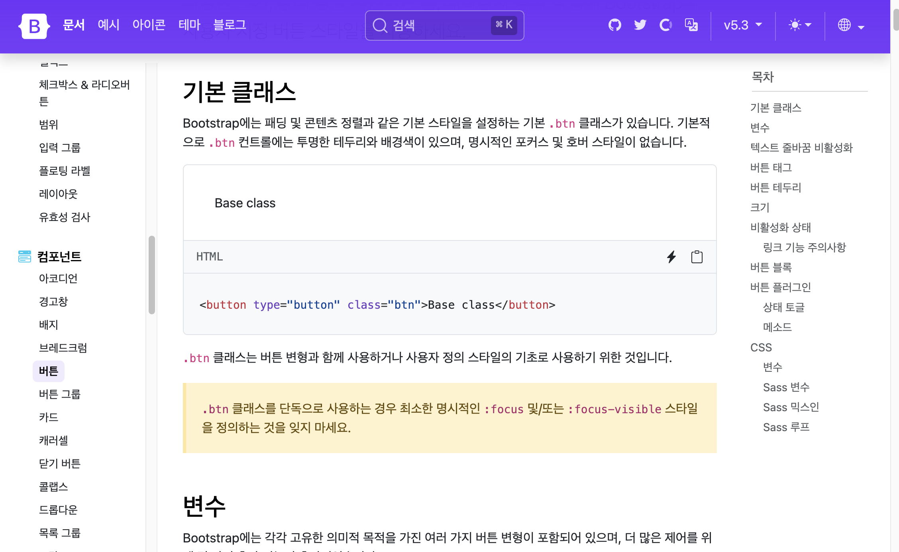Image resolution: width=899 pixels, height=552 pixels.
Task: Jump to 비활성화 상태 in table of contents
Action: (x=780, y=227)
